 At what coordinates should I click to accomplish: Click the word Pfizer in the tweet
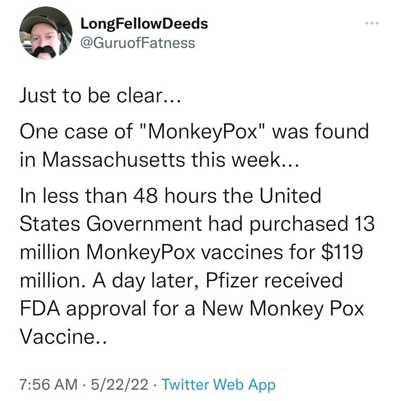pyautogui.click(x=234, y=280)
